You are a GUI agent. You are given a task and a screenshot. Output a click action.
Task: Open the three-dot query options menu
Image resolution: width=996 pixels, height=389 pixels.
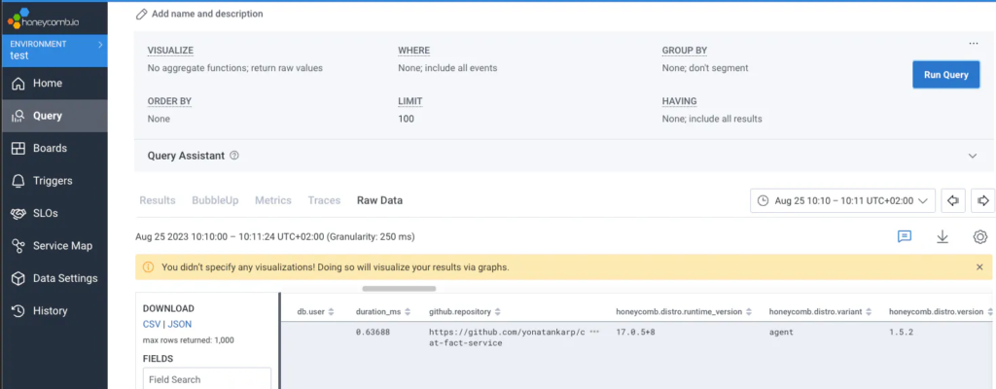click(973, 43)
